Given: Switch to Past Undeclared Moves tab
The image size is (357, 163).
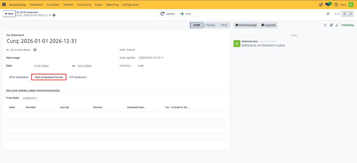Looking at the screenshot, I should pyautogui.click(x=49, y=77).
